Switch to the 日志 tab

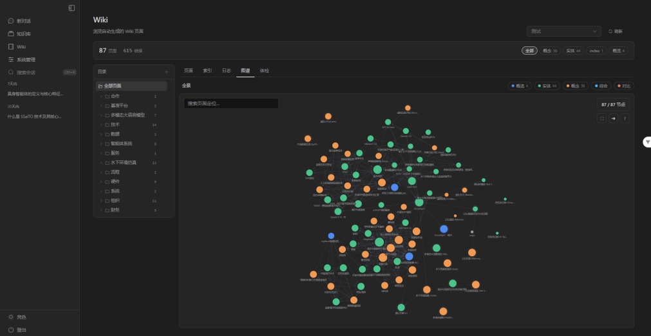226,71
